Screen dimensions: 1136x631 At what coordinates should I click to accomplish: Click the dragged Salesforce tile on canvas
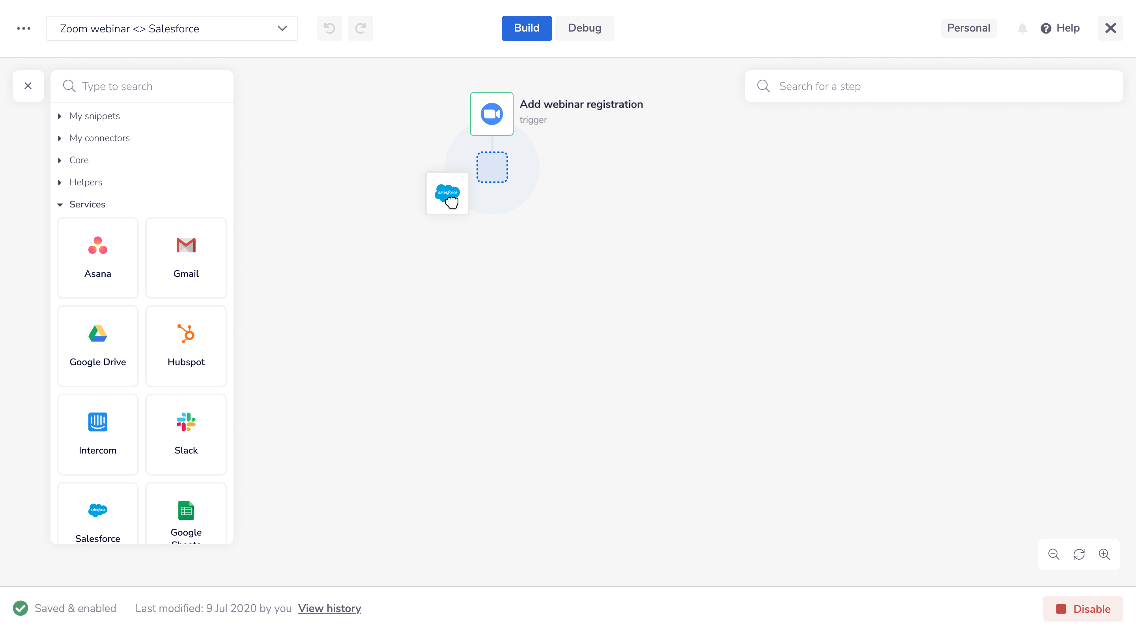coord(447,193)
